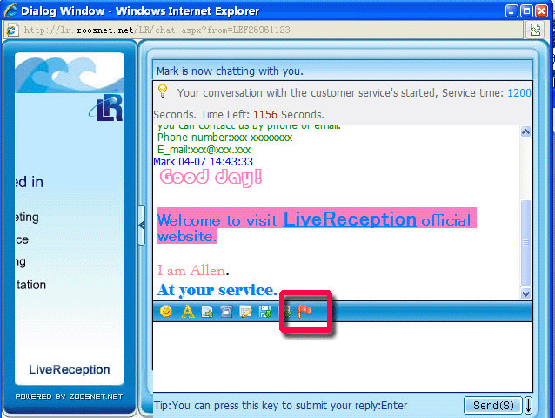Click the light bulb tip icon
Screen dimensions: 555x418
(163, 91)
